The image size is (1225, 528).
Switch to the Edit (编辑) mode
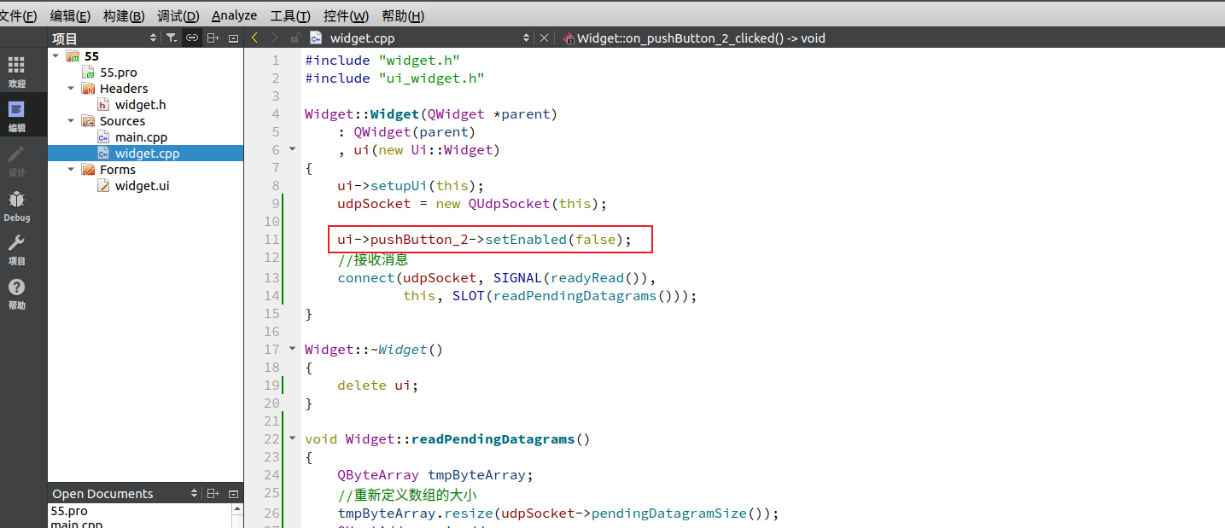pos(16,116)
